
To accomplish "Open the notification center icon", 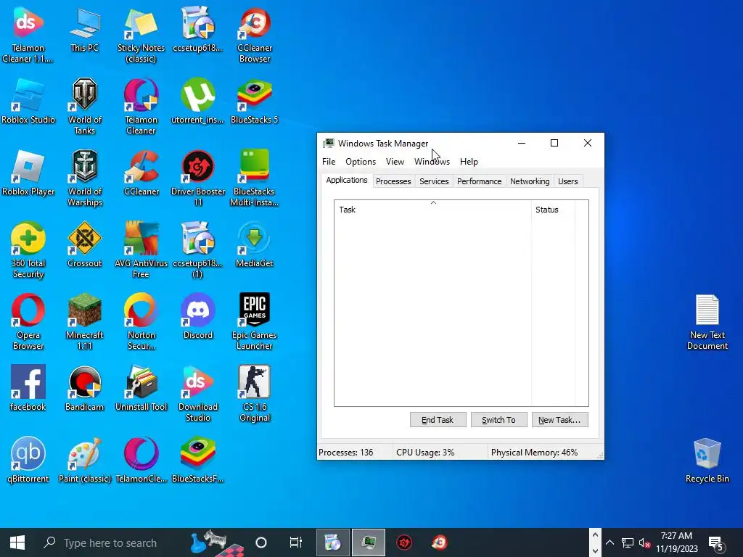I will (x=717, y=542).
